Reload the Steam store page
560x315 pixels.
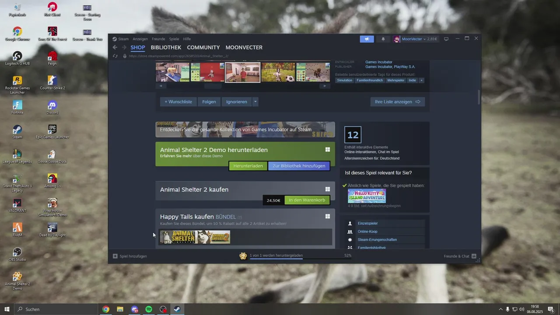point(115,56)
